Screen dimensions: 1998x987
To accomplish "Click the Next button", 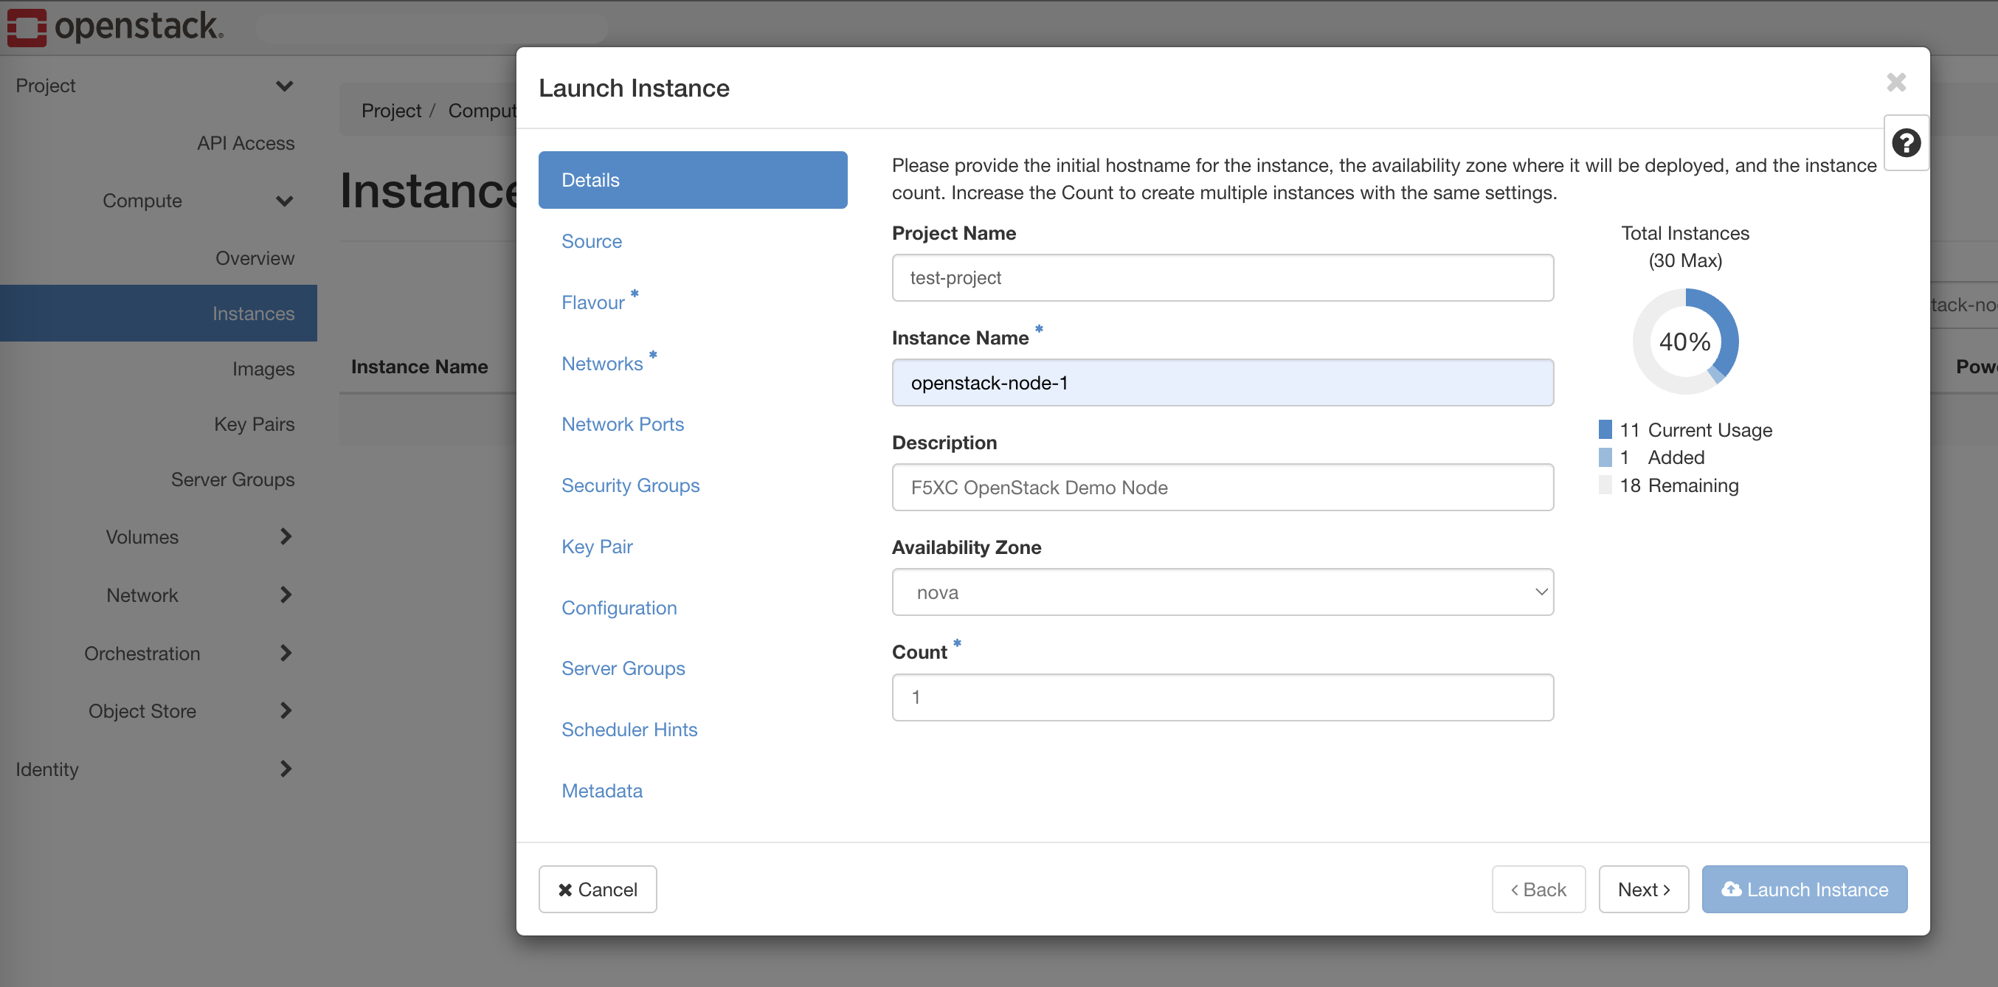I will pyautogui.click(x=1644, y=889).
